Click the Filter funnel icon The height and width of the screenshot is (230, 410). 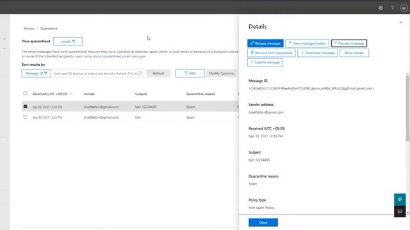pos(186,73)
